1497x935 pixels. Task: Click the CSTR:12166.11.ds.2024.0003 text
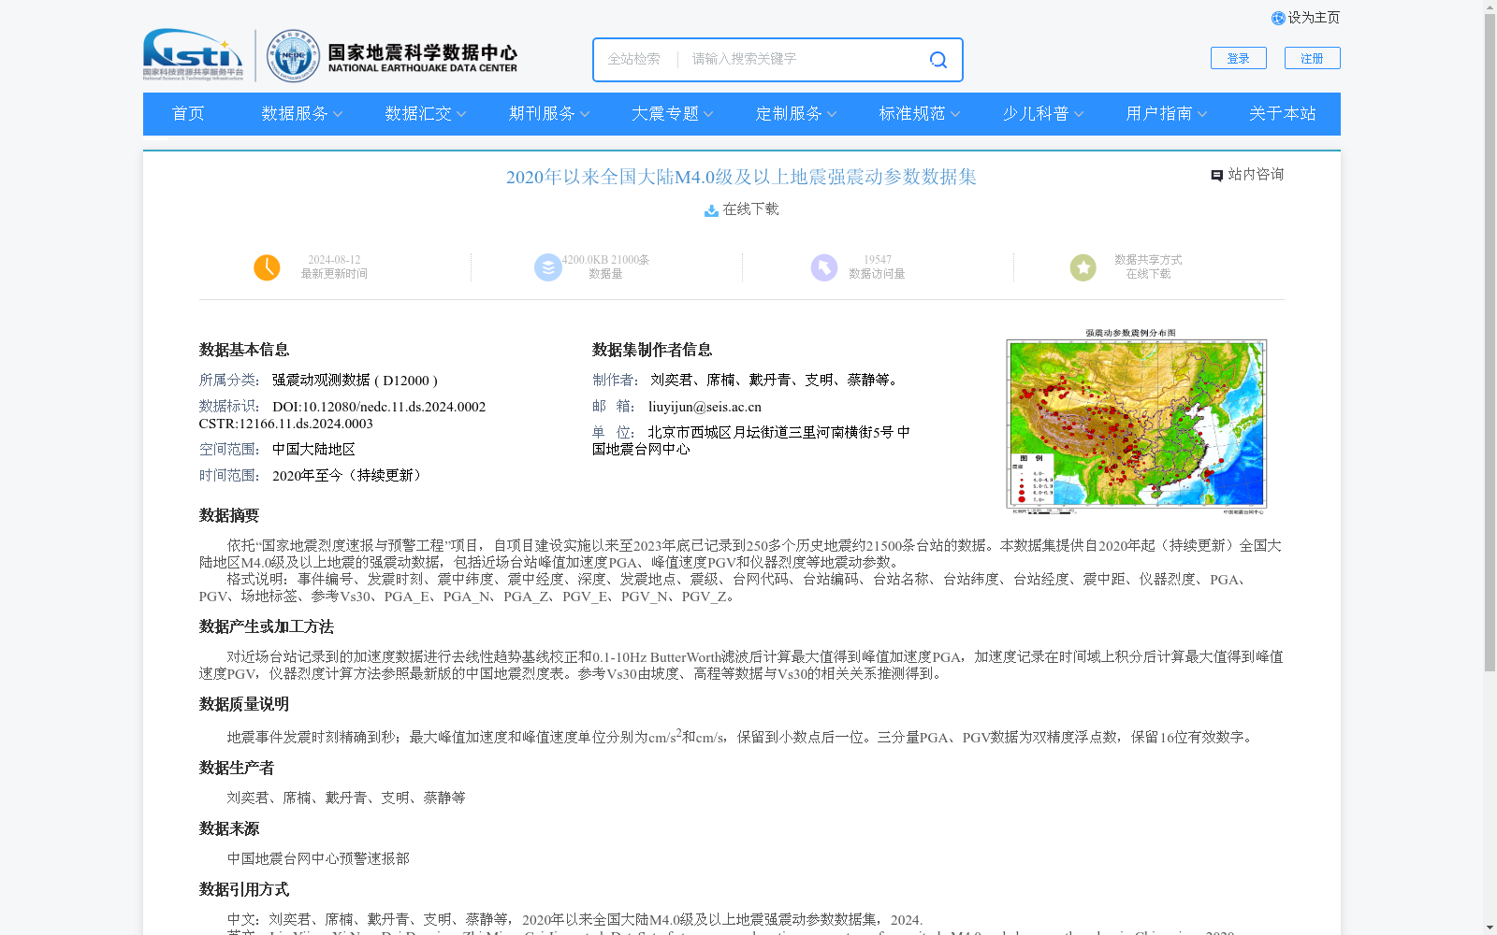coord(286,424)
